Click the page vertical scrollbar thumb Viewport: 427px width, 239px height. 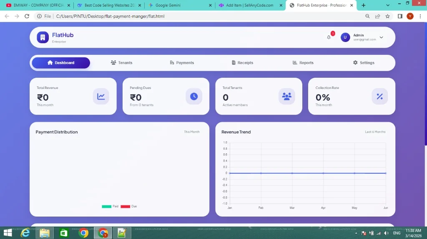click(425, 84)
